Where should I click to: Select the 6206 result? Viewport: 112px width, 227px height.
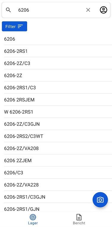(58, 39)
